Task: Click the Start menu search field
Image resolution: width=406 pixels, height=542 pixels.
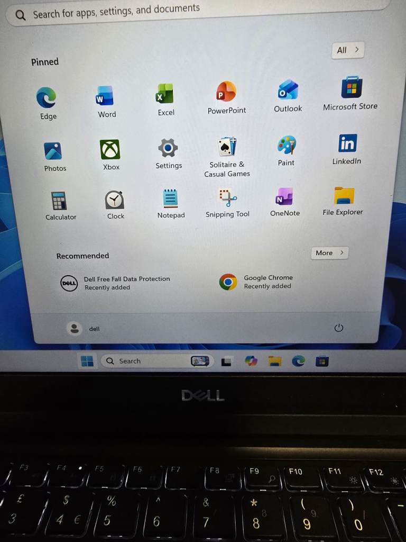Action: point(201,11)
